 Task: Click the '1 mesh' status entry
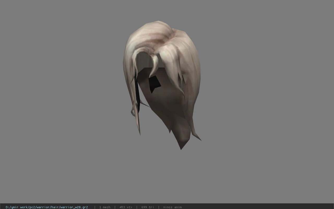[105, 207]
